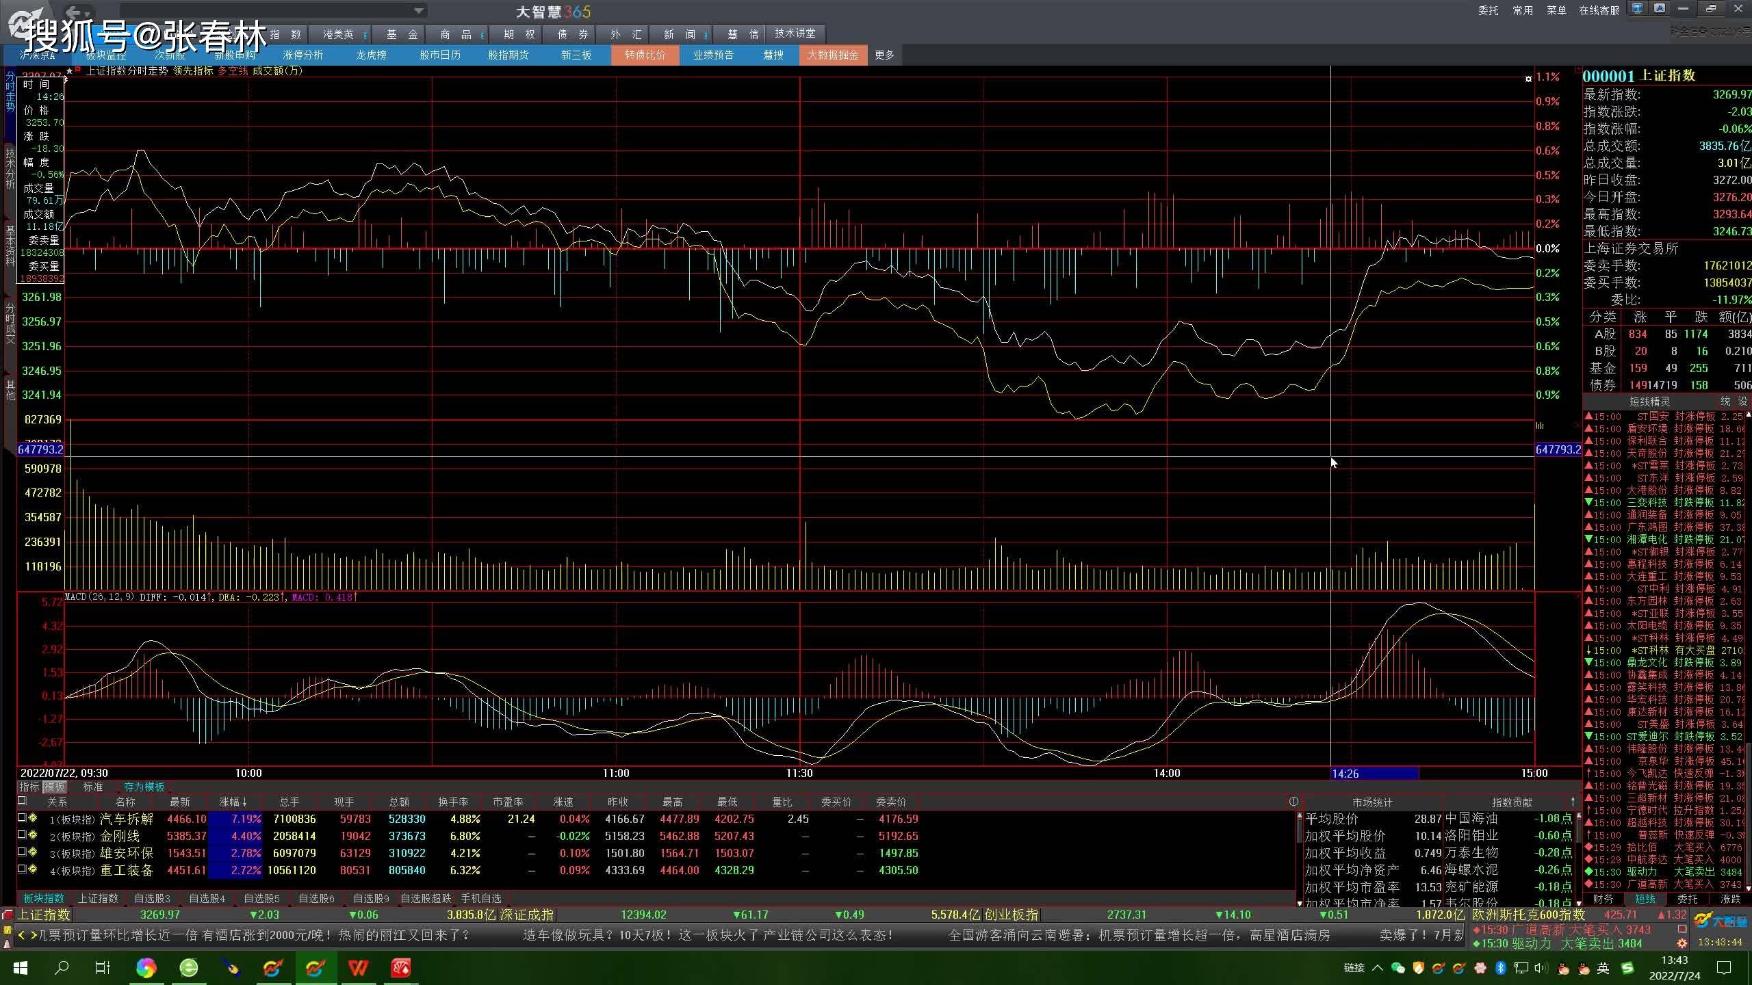Toggle the select-all checkbox in the table header
This screenshot has height=985, width=1752.
22,801
